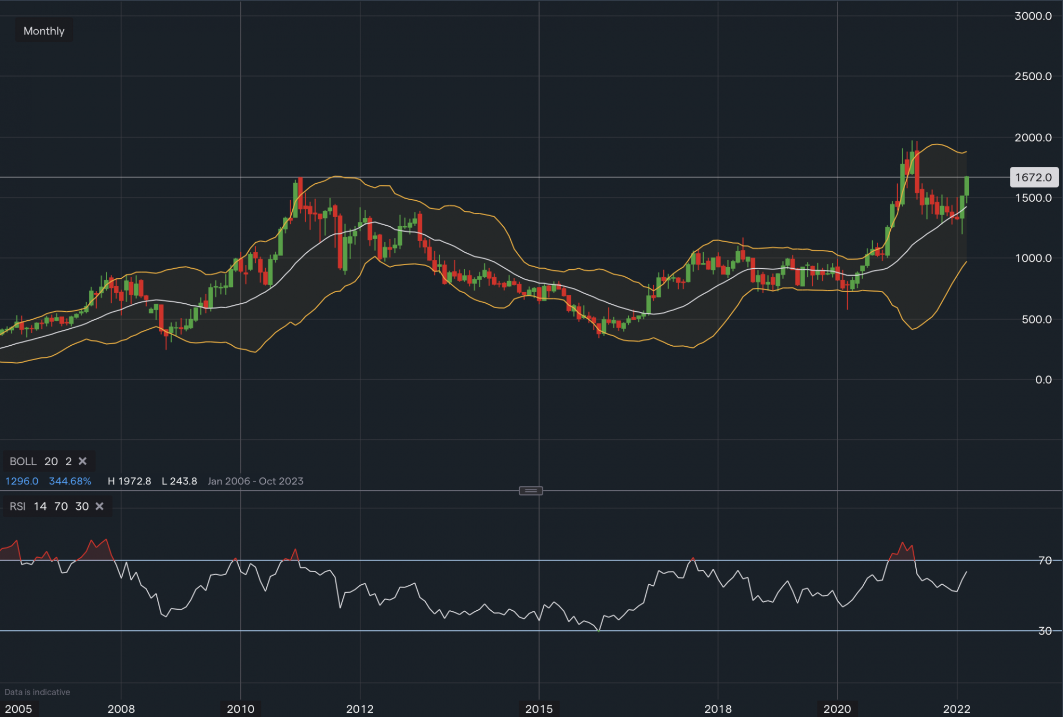The height and width of the screenshot is (717, 1063).
Task: Click the RSI indicator label
Action: 18,506
